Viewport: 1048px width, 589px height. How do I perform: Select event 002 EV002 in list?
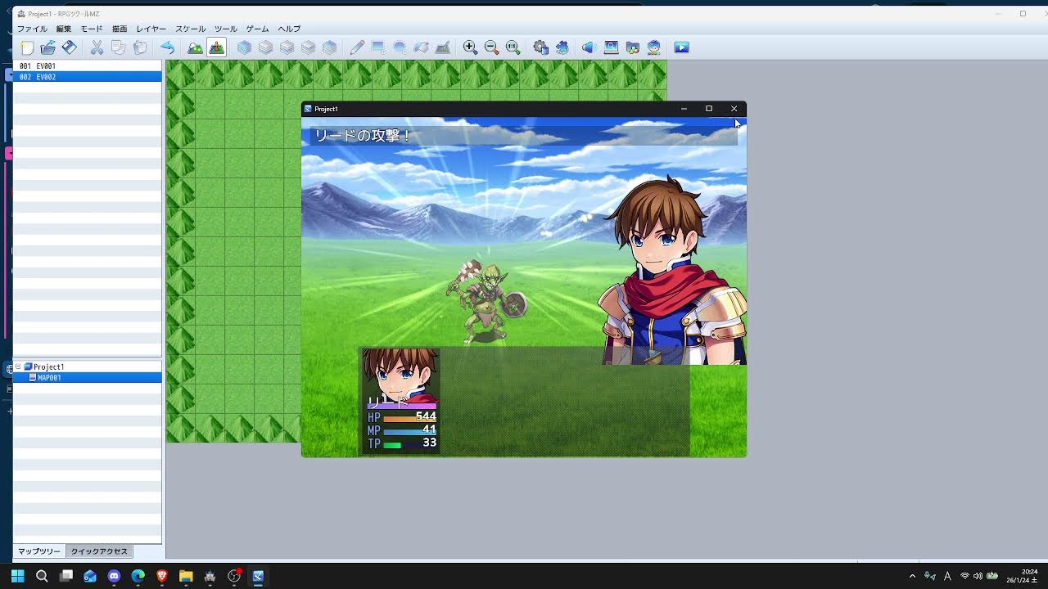(x=88, y=77)
